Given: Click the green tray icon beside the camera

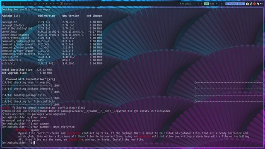Looking at the screenshot, I should [x=251, y=4].
